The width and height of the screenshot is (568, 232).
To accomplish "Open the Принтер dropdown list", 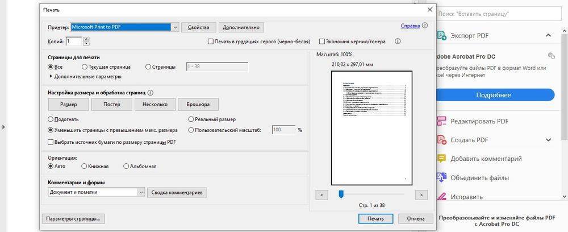I will click(175, 27).
